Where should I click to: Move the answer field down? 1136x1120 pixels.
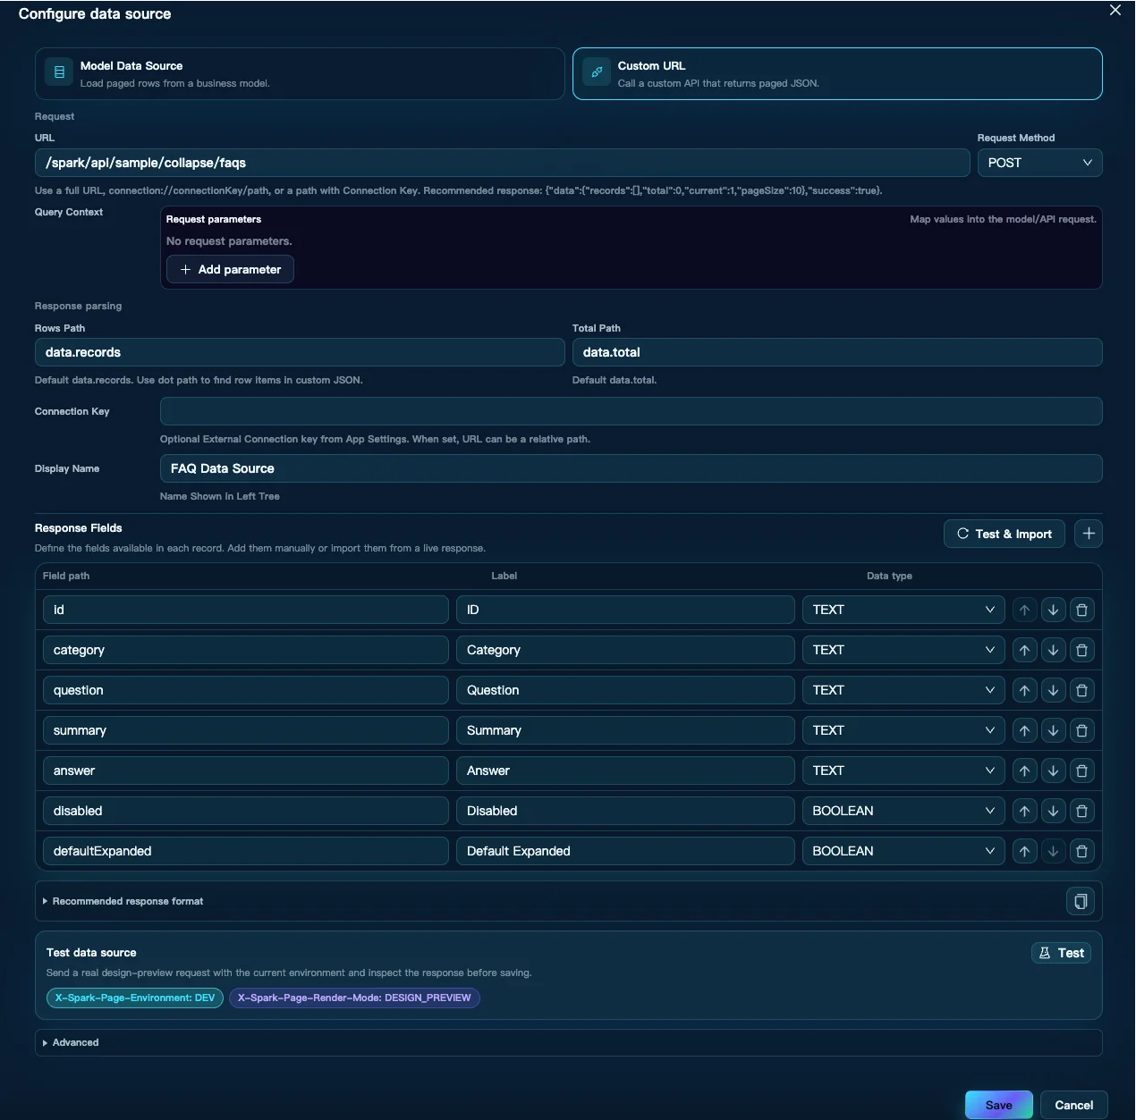[x=1053, y=771]
